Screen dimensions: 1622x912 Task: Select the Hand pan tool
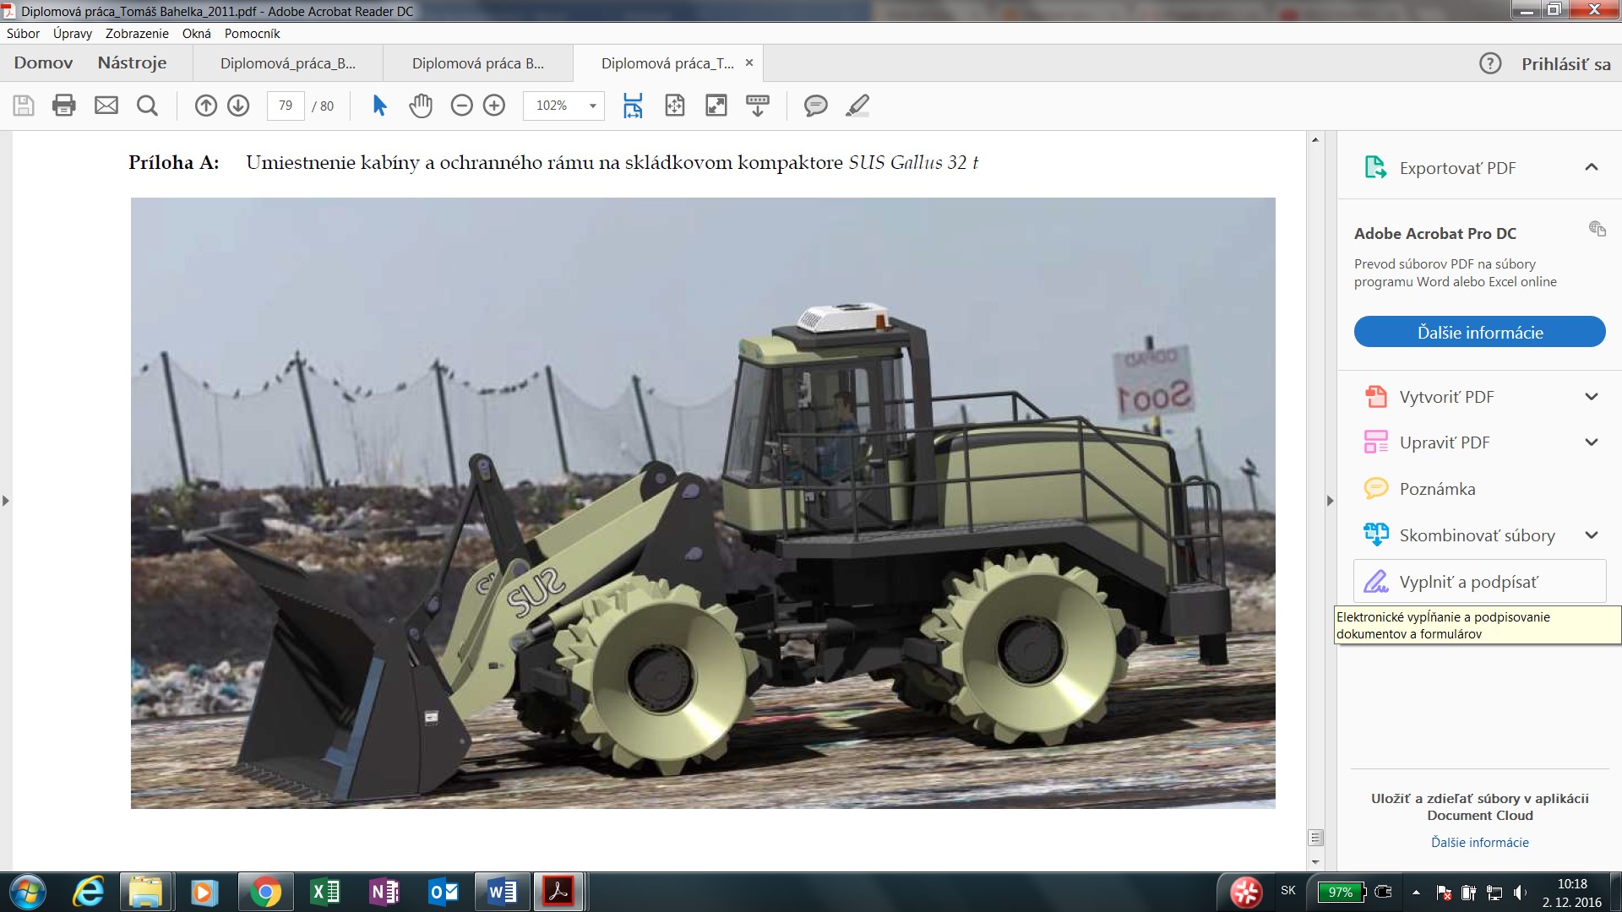(x=420, y=106)
